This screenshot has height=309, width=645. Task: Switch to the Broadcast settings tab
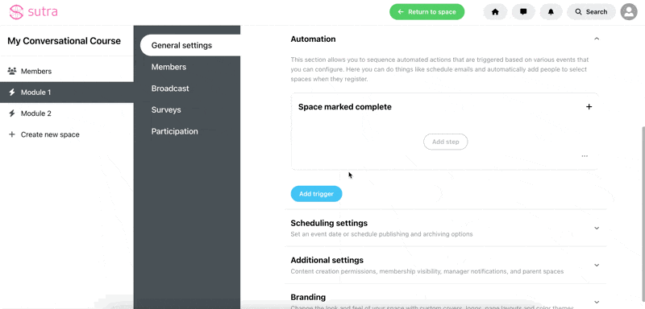coord(170,89)
